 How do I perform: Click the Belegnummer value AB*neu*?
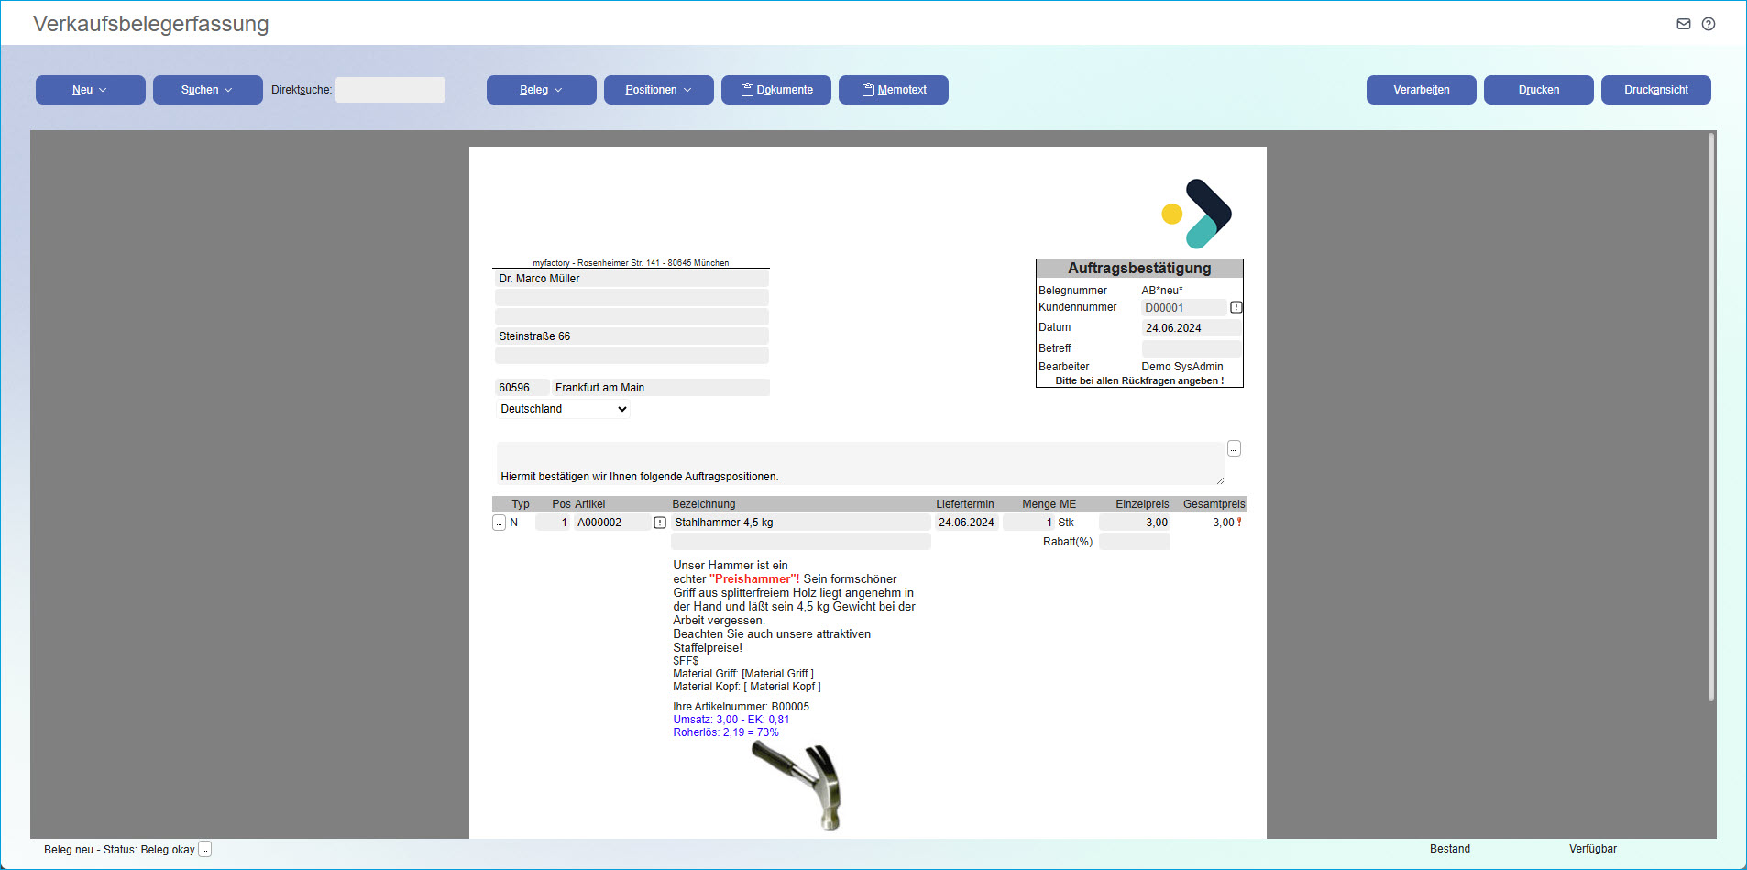pyautogui.click(x=1162, y=291)
